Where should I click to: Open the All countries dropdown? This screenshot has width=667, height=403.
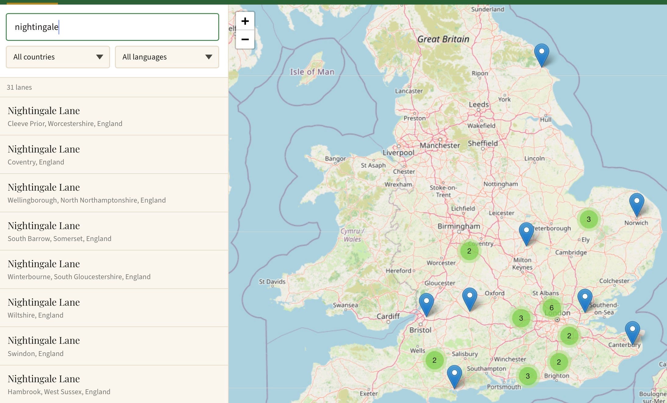coord(58,57)
